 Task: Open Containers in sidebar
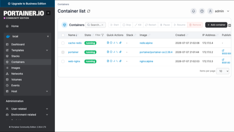[28, 62]
